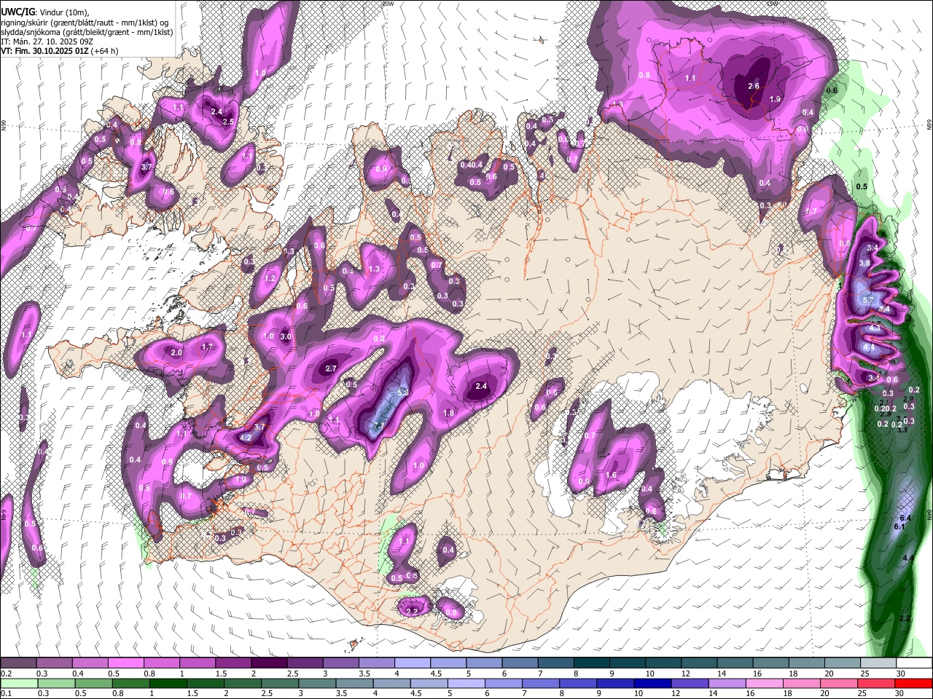Click the '6.4' value in eastern rain band
This screenshot has height=699, width=933.
tap(905, 518)
